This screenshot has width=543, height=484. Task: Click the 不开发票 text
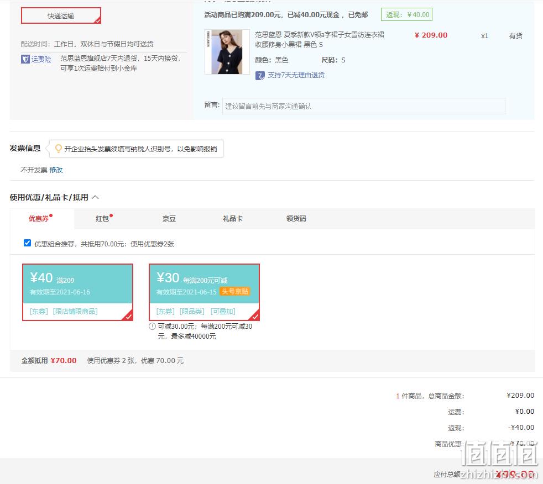(x=34, y=170)
